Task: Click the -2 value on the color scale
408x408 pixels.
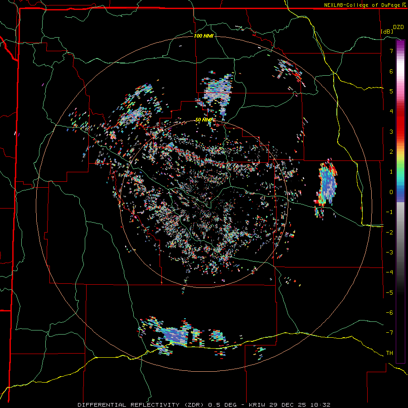Action: point(389,232)
